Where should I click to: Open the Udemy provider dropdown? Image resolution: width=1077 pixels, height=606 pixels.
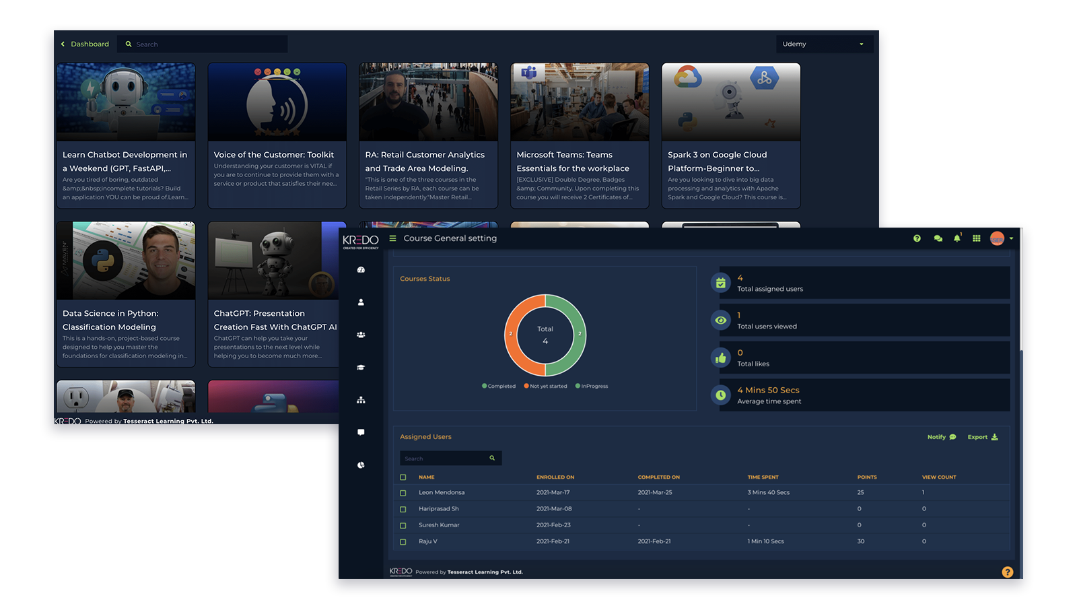pyautogui.click(x=824, y=44)
